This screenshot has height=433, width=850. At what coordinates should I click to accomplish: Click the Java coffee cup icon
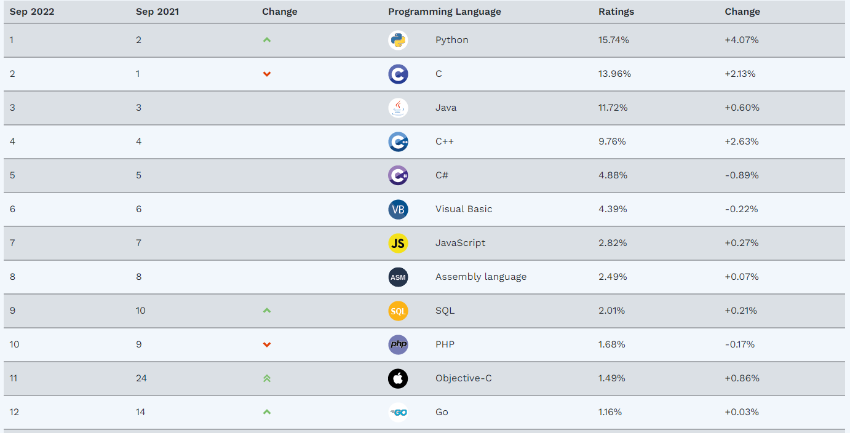click(398, 108)
